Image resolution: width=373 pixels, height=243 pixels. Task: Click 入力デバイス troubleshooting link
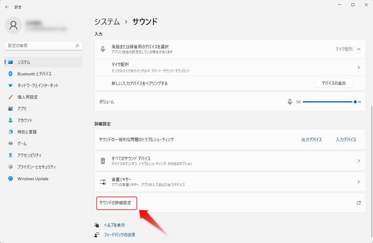click(346, 140)
